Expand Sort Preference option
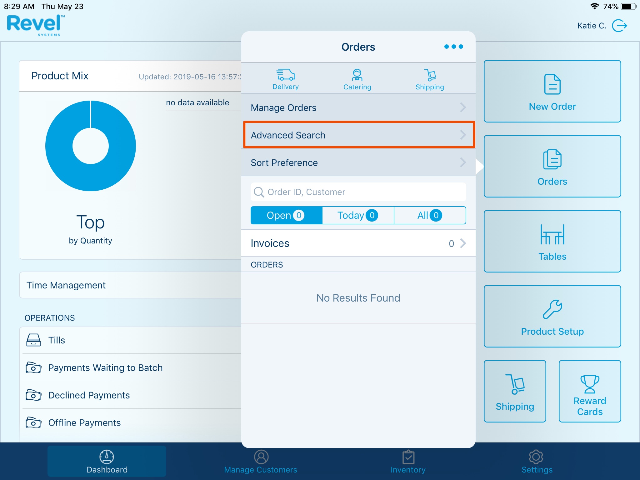Viewport: 640px width, 480px height. point(358,162)
